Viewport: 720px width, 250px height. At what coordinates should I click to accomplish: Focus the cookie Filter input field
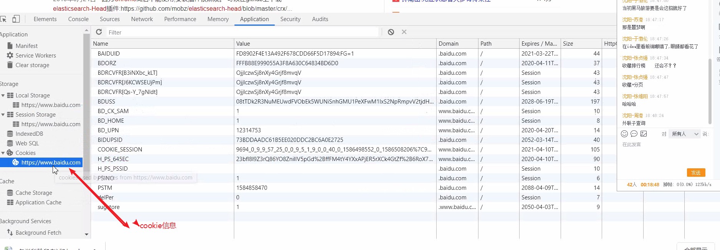click(242, 32)
